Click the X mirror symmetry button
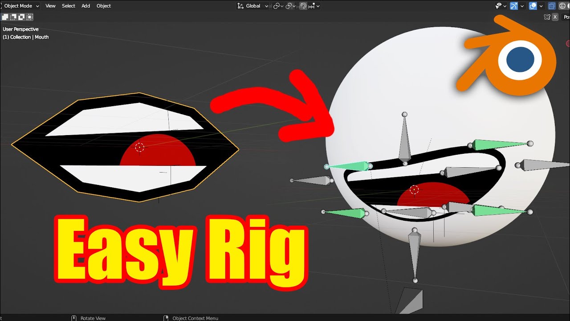 point(555,17)
